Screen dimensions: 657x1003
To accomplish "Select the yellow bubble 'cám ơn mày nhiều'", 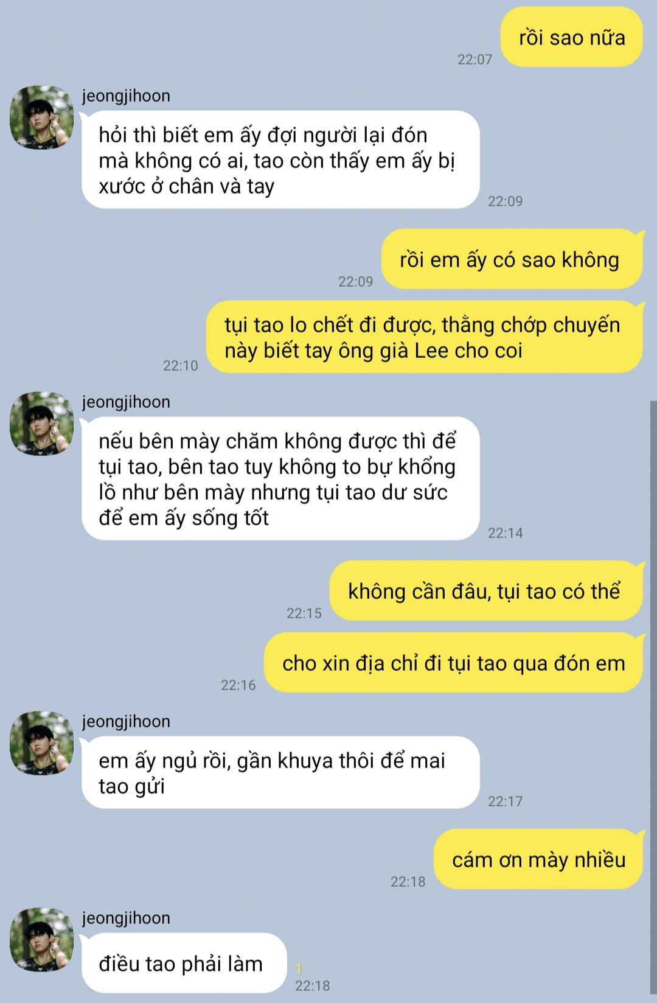I will click(x=538, y=859).
